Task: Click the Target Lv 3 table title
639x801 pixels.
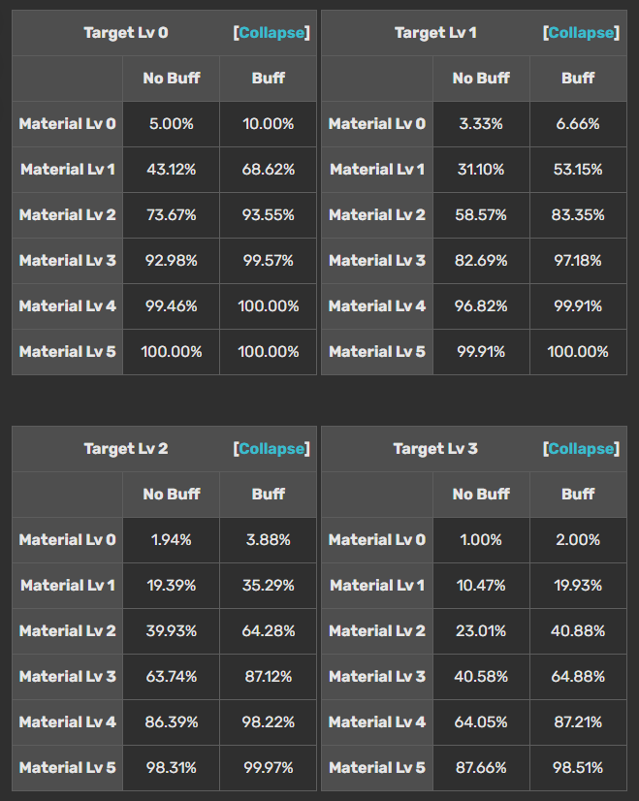Action: (435, 449)
